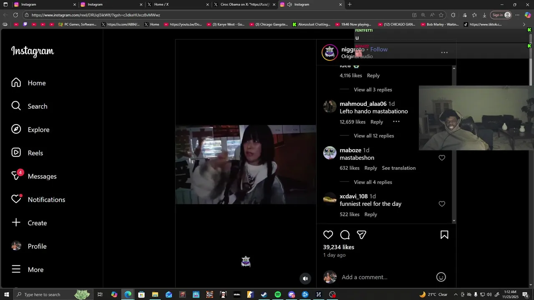Open emoji picker in comment box
534x300 pixels.
441,277
